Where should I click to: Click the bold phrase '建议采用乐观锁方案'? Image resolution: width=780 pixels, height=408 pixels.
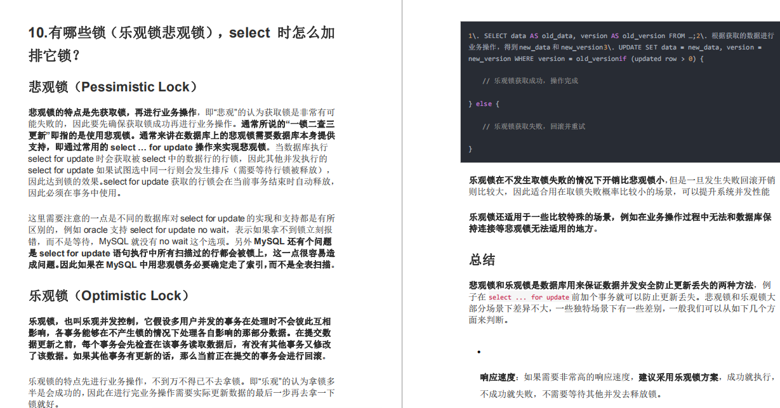pos(679,377)
